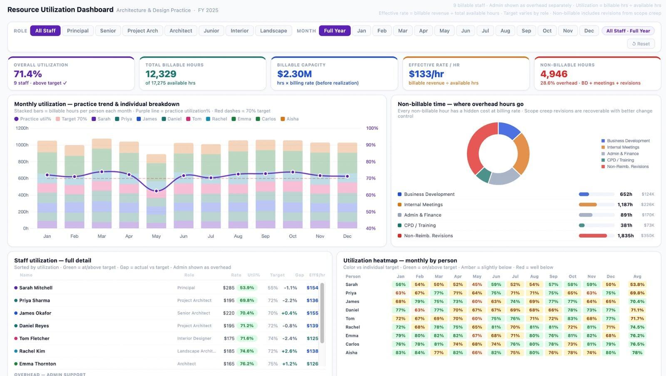Sort staff table by Util% column
Image resolution: width=666 pixels, height=376 pixels.
pos(253,275)
